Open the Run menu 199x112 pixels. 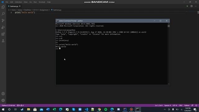(35, 2)
